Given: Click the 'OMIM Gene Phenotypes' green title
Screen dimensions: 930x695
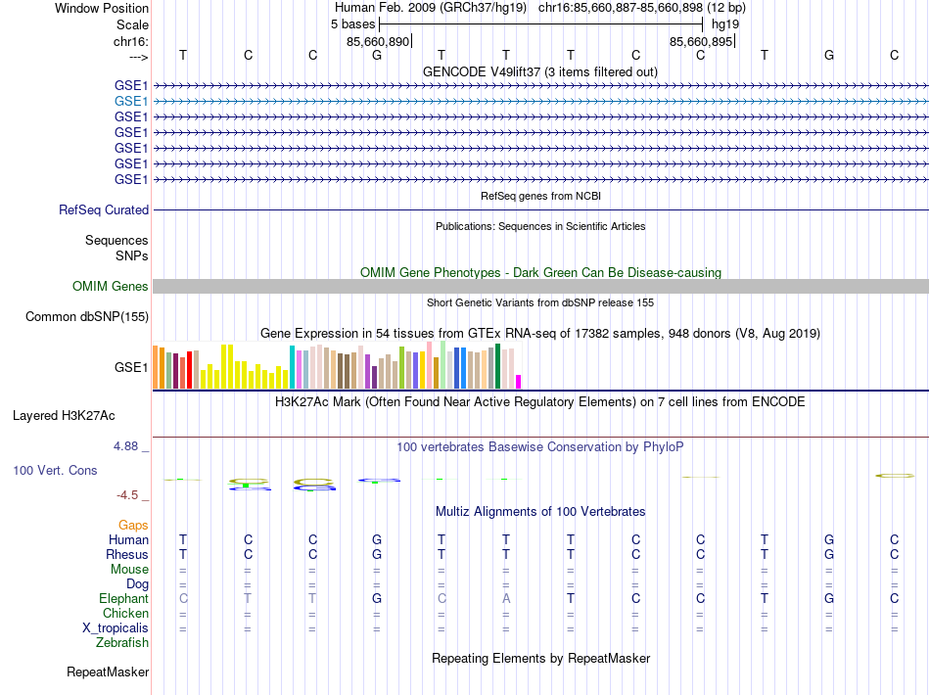Looking at the screenshot, I should click(x=541, y=273).
